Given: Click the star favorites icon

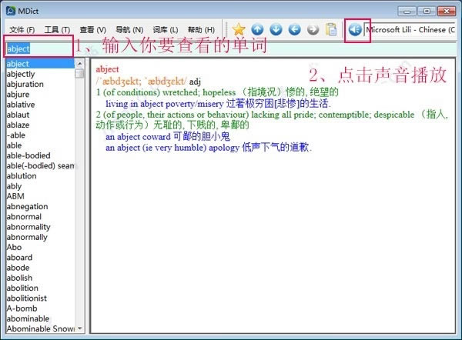Looking at the screenshot, I should click(239, 29).
